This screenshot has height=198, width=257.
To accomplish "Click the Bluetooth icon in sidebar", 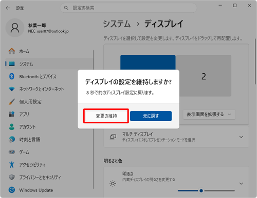I will coord(12,76).
